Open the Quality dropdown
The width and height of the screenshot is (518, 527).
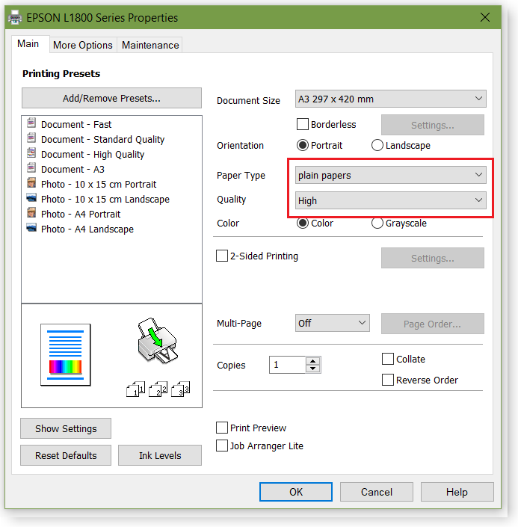click(x=391, y=200)
